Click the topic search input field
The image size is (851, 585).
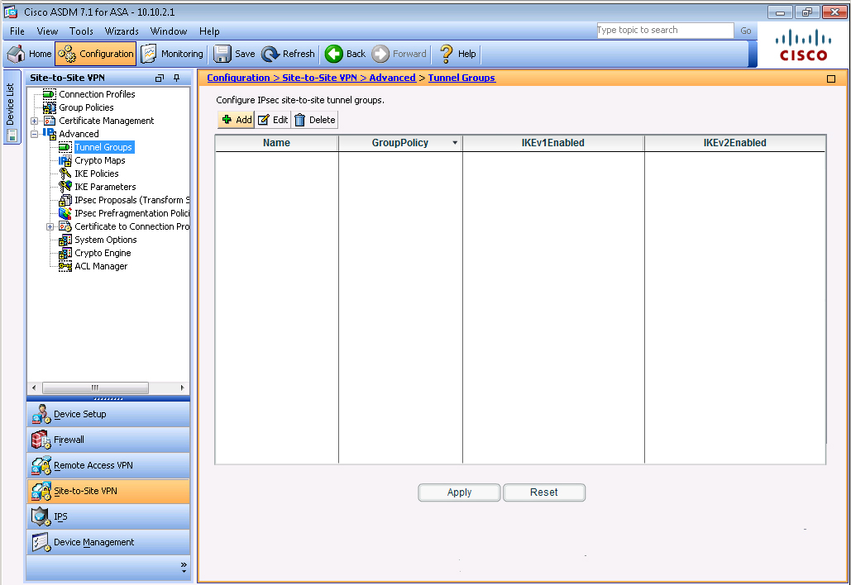coord(664,31)
